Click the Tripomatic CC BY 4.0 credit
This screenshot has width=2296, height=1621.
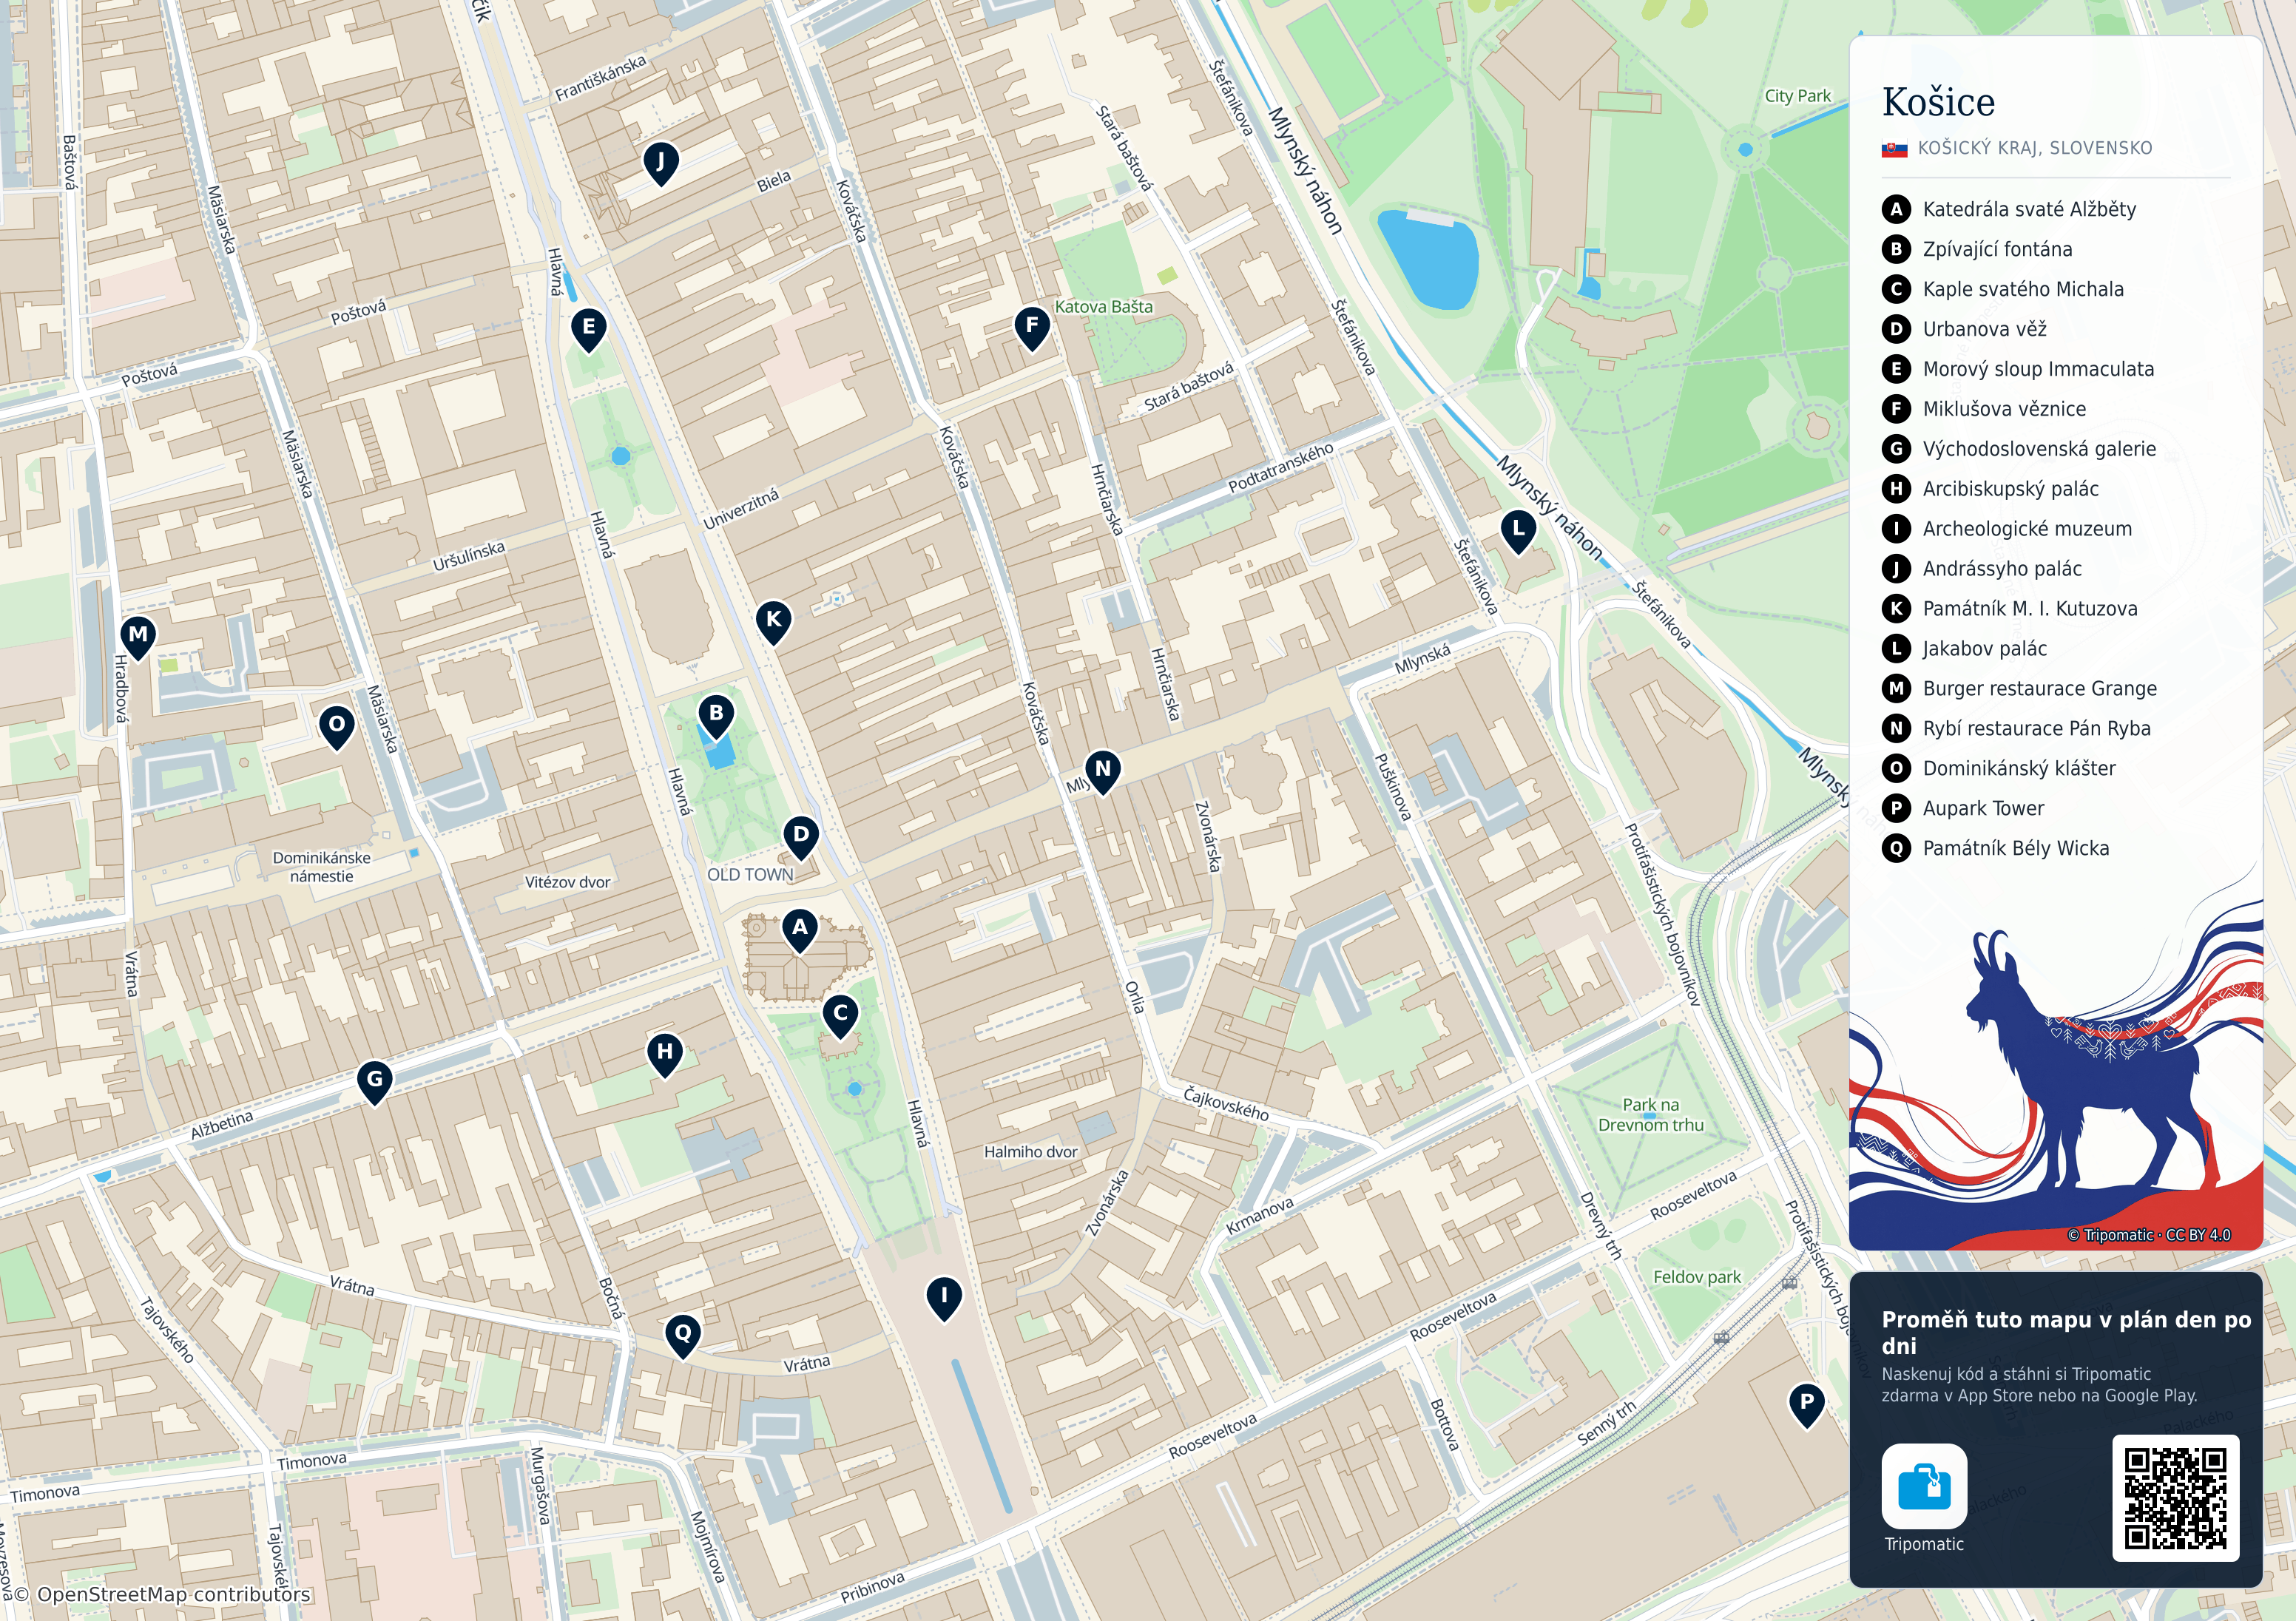point(2149,1235)
